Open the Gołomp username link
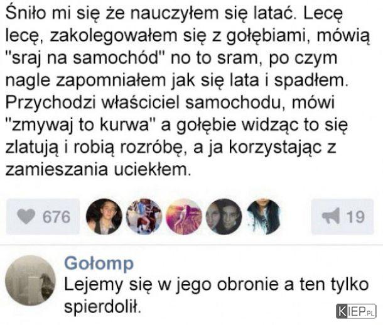 coord(99,264)
